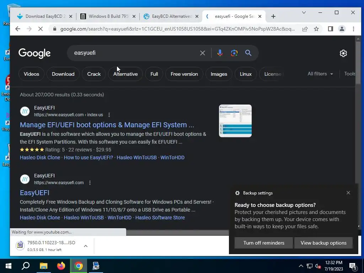Viewport: 364px width, 273px height.
Task: Open a new tab with the plus button
Action: (x=273, y=16)
